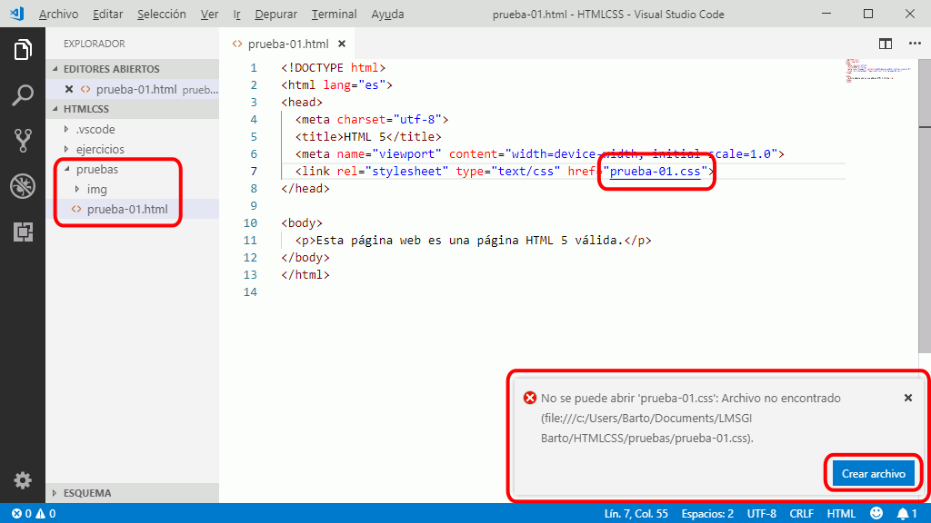
Task: Select the prueba-01.html editor tab
Action: (x=288, y=44)
